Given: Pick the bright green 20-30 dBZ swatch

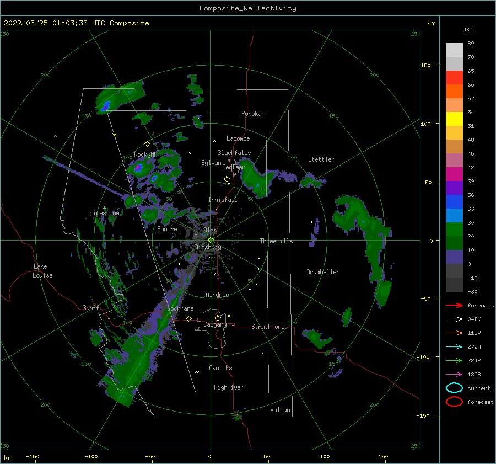Looking at the screenshot, I should 454,230.
